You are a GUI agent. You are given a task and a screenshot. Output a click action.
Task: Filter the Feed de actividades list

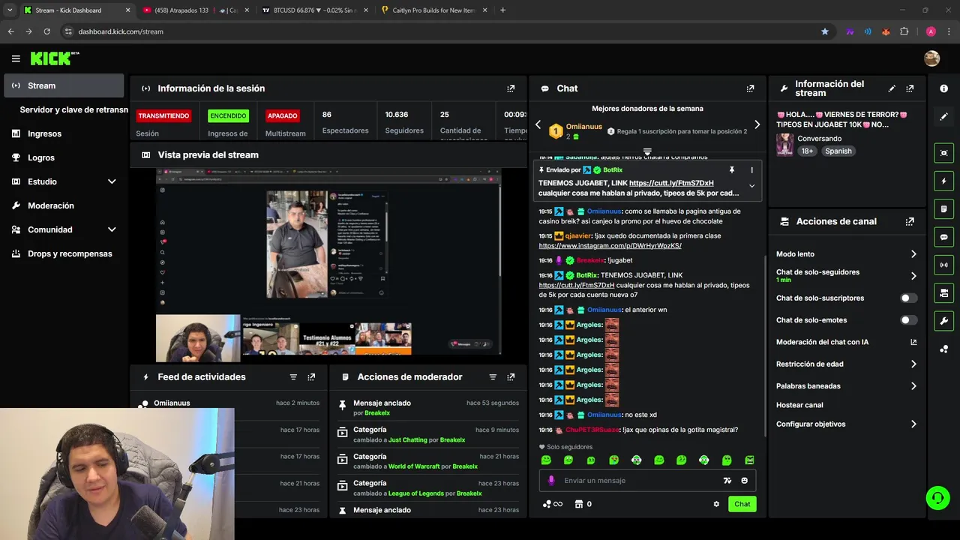(293, 377)
